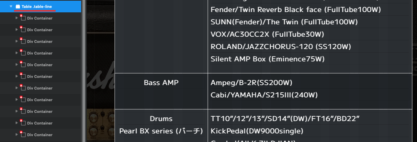417x142 pixels.
Task: Click the Drums heading in the table
Action: [161, 119]
